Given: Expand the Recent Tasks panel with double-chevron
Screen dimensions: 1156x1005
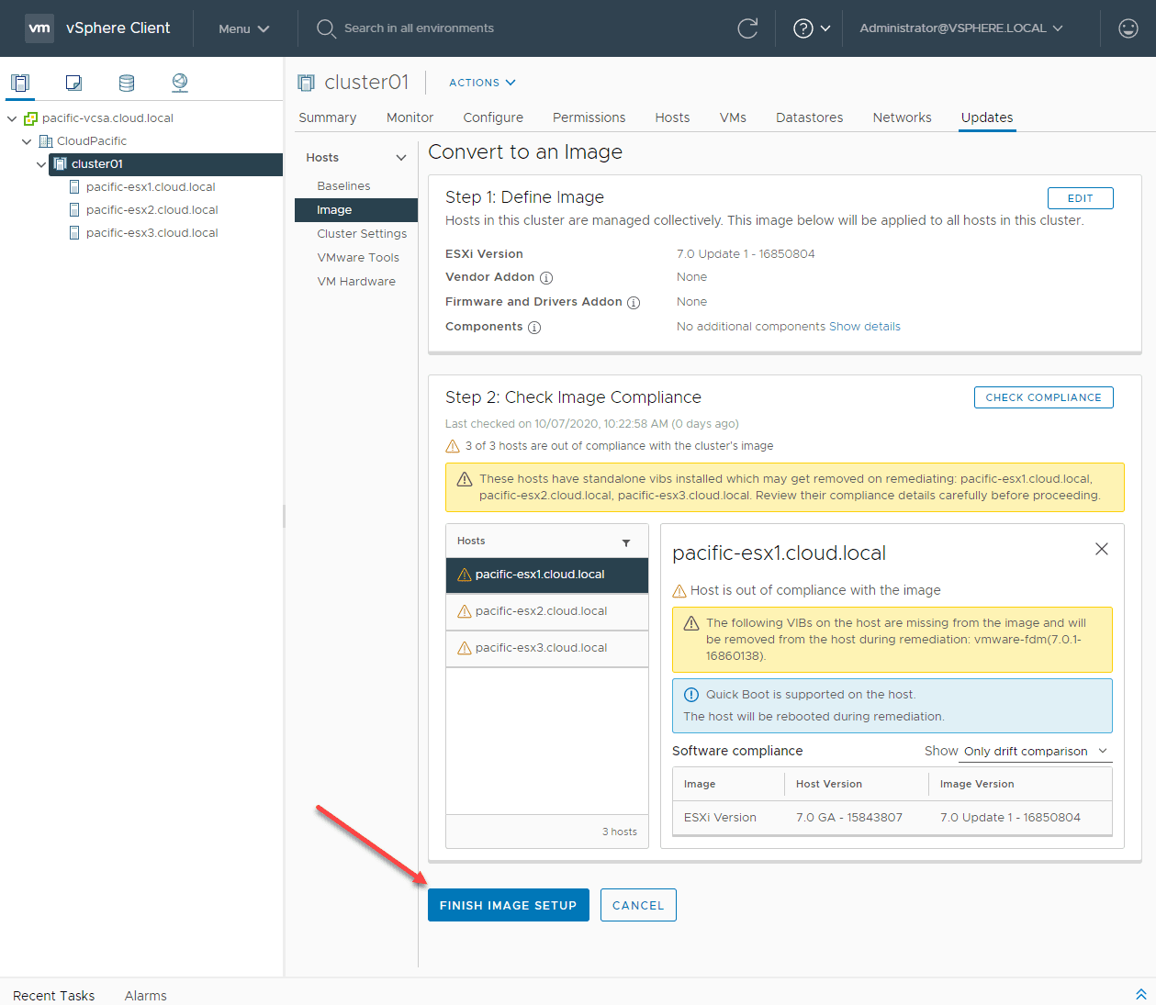Looking at the screenshot, I should click(x=1141, y=995).
